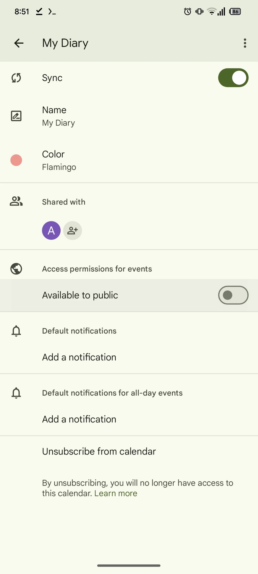258x574 pixels.
Task: Tap the Default notifications bell icon
Action: click(16, 331)
